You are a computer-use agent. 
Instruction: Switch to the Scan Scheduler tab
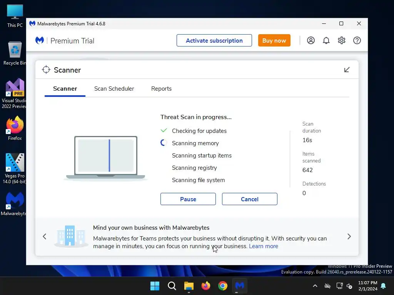(114, 89)
